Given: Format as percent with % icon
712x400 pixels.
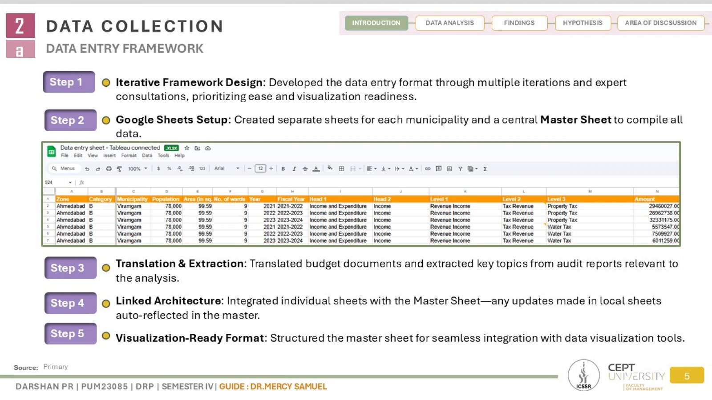Looking at the screenshot, I should pos(169,168).
